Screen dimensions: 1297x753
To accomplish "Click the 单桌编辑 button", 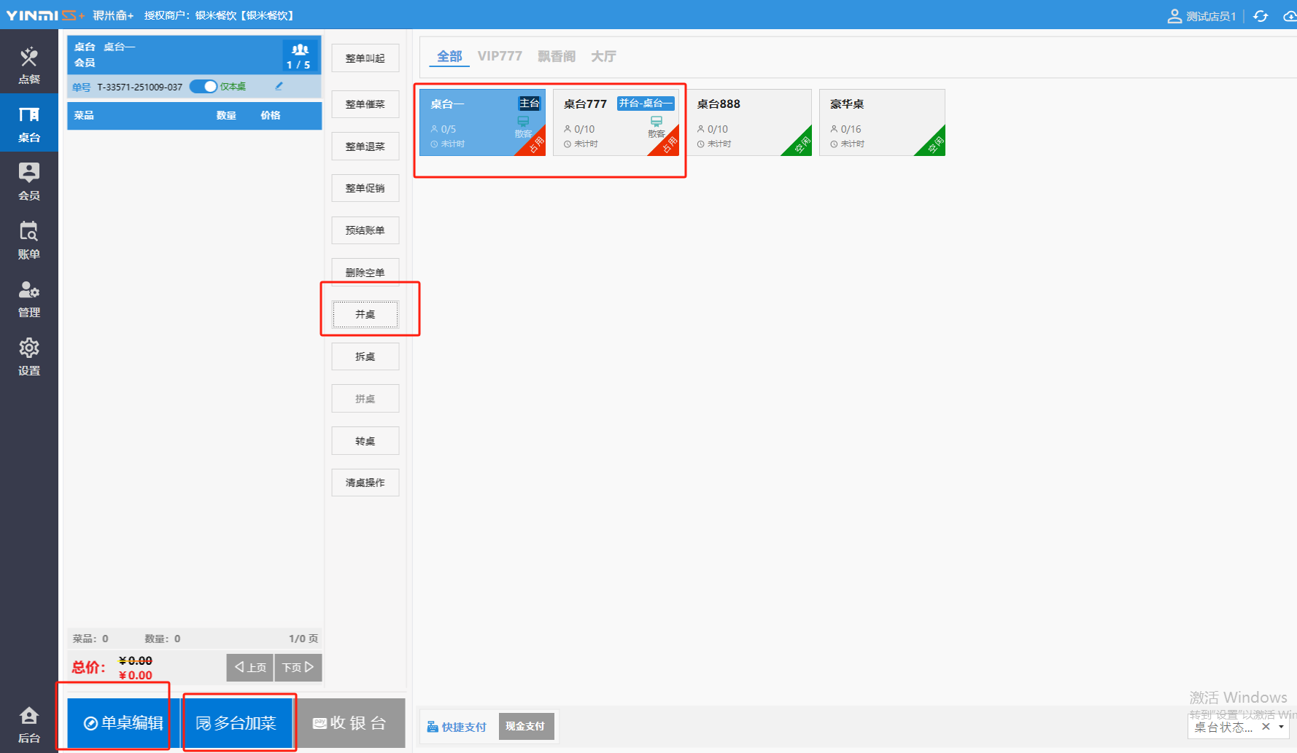I will (x=123, y=722).
